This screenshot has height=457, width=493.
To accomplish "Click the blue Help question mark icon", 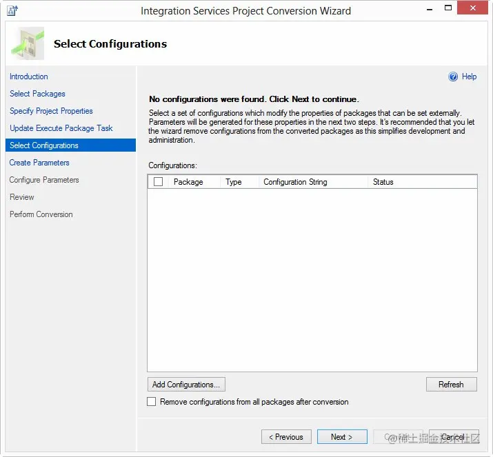I will tap(453, 77).
